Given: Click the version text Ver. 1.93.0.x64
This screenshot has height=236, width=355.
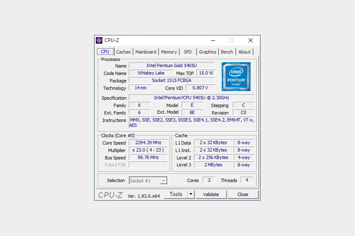Looking at the screenshot, I should [144, 196].
